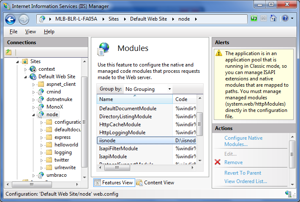Select IsapiModule in the list

pyautogui.click(x=146, y=157)
